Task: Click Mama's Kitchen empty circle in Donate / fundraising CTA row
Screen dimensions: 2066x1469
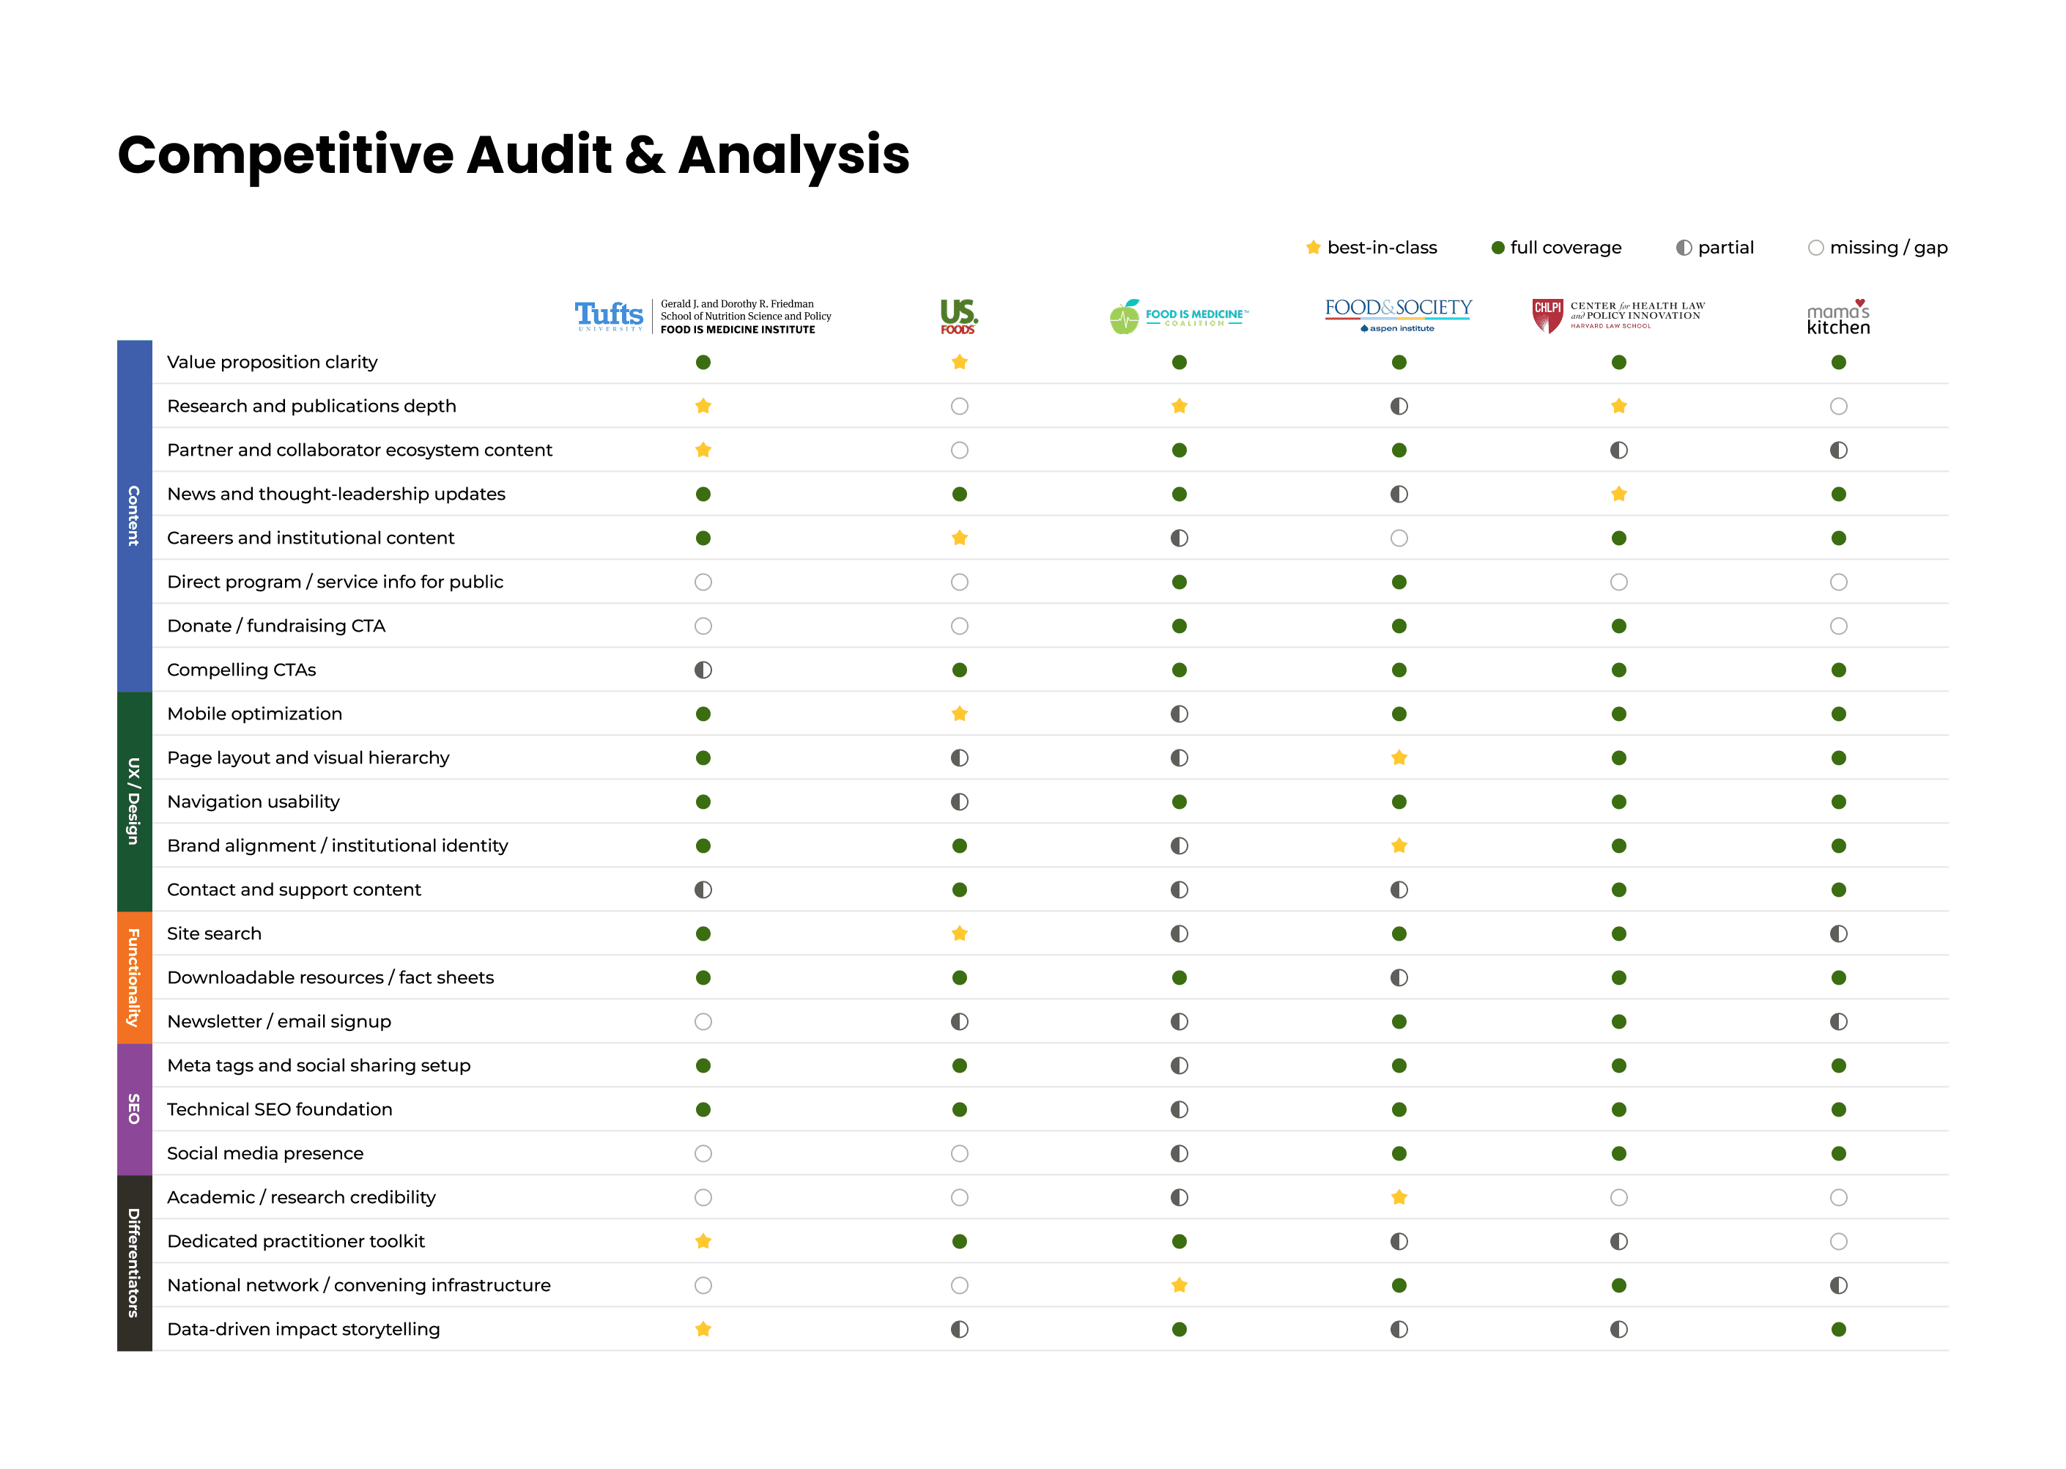Action: pos(1839,626)
